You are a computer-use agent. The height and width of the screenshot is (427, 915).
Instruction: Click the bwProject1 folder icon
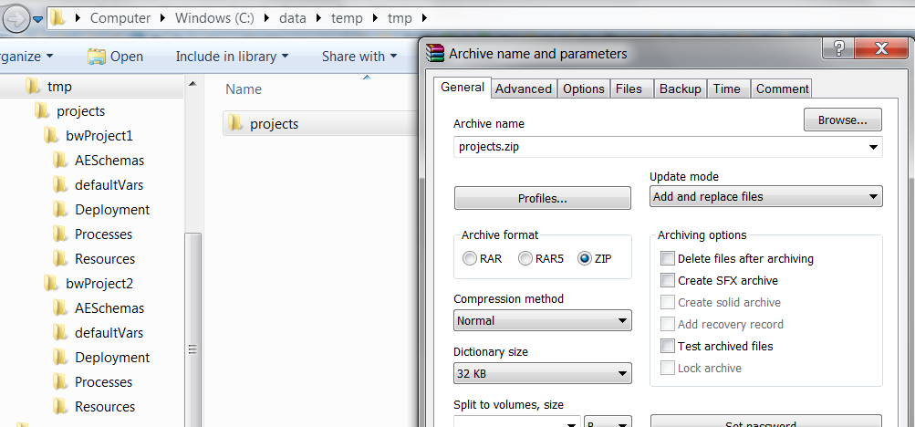click(51, 136)
